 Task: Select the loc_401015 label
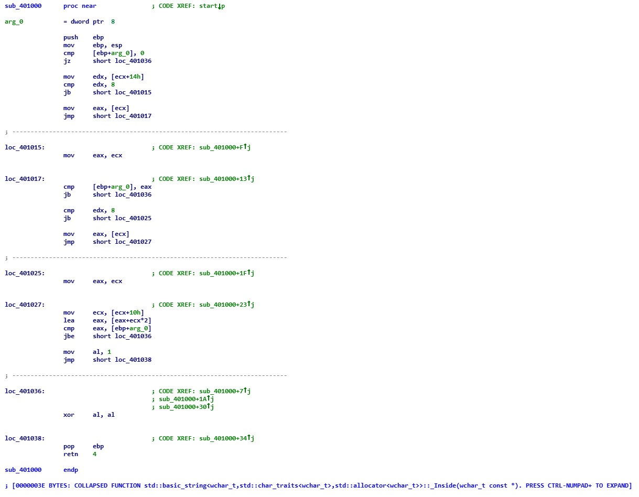tap(24, 147)
